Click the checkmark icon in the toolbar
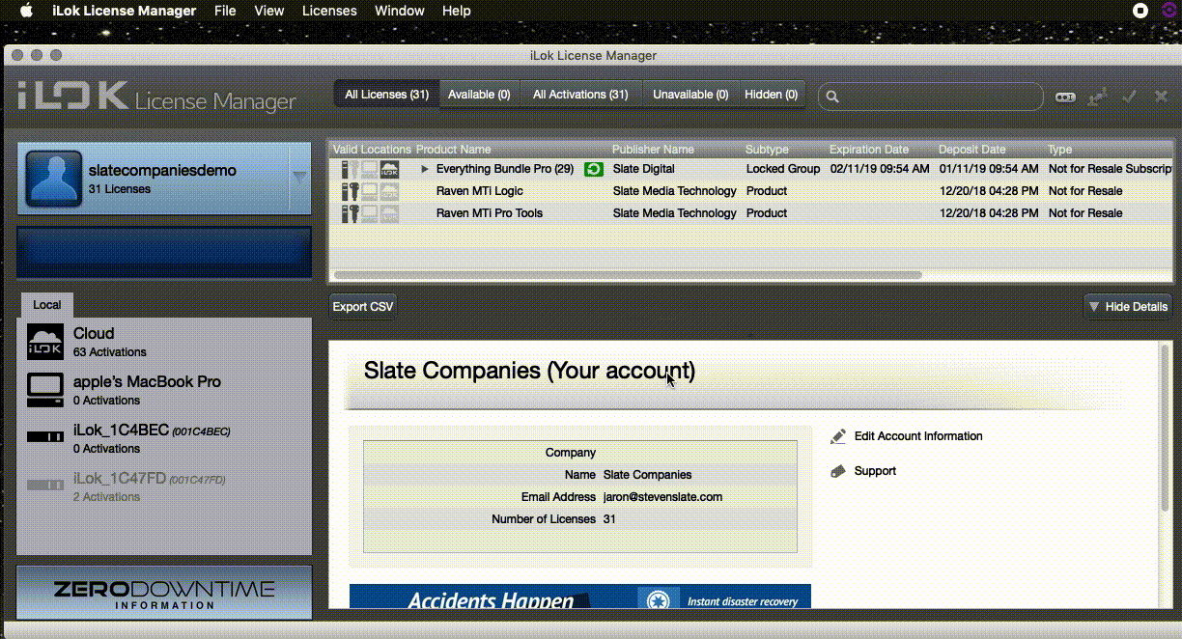Screen dimensions: 1182x639 1130,97
